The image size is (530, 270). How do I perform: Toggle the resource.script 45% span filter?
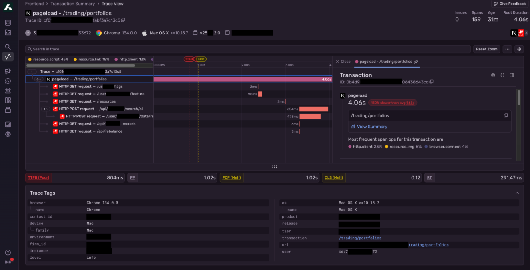pyautogui.click(x=48, y=59)
